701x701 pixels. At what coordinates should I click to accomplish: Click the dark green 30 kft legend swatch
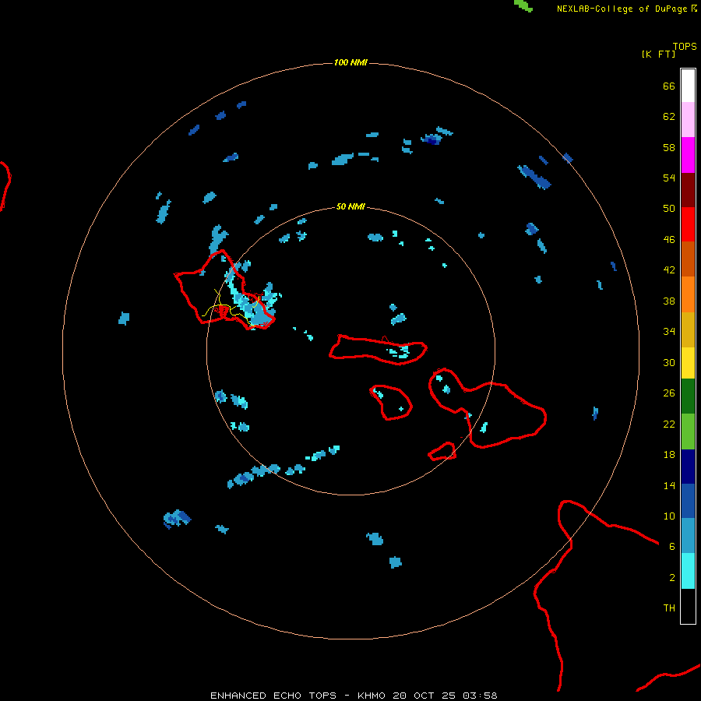[x=688, y=396]
